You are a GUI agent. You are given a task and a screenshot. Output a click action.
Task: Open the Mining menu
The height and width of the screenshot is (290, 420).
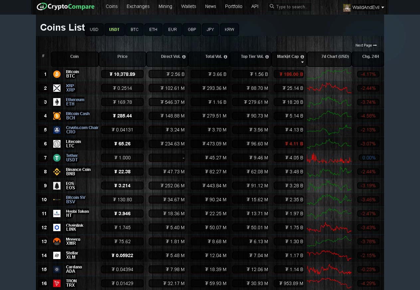point(165,6)
